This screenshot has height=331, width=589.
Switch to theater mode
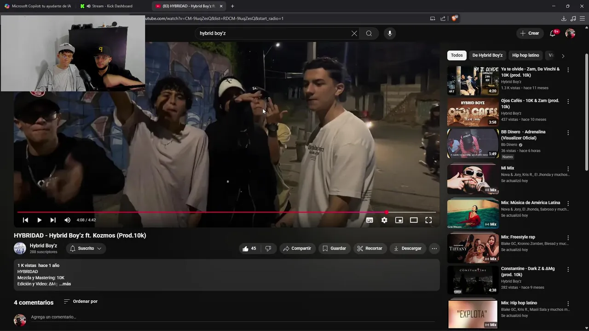coord(414,220)
